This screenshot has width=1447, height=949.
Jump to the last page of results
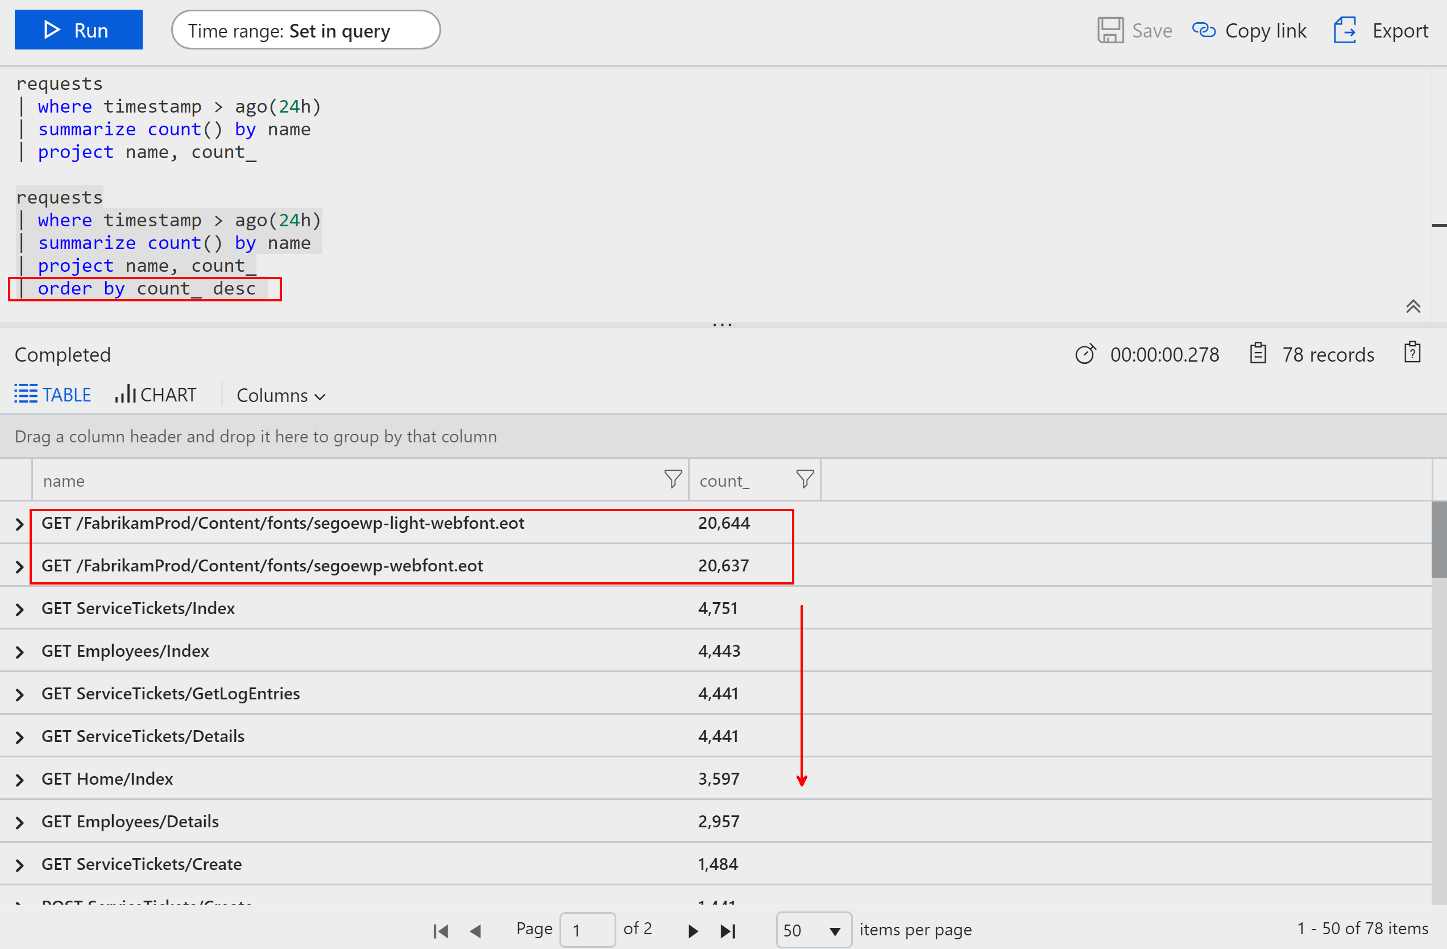[x=728, y=930]
